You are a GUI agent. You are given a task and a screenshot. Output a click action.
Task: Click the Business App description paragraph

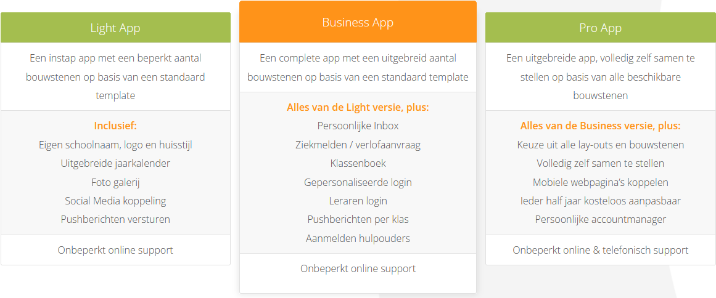(x=358, y=68)
